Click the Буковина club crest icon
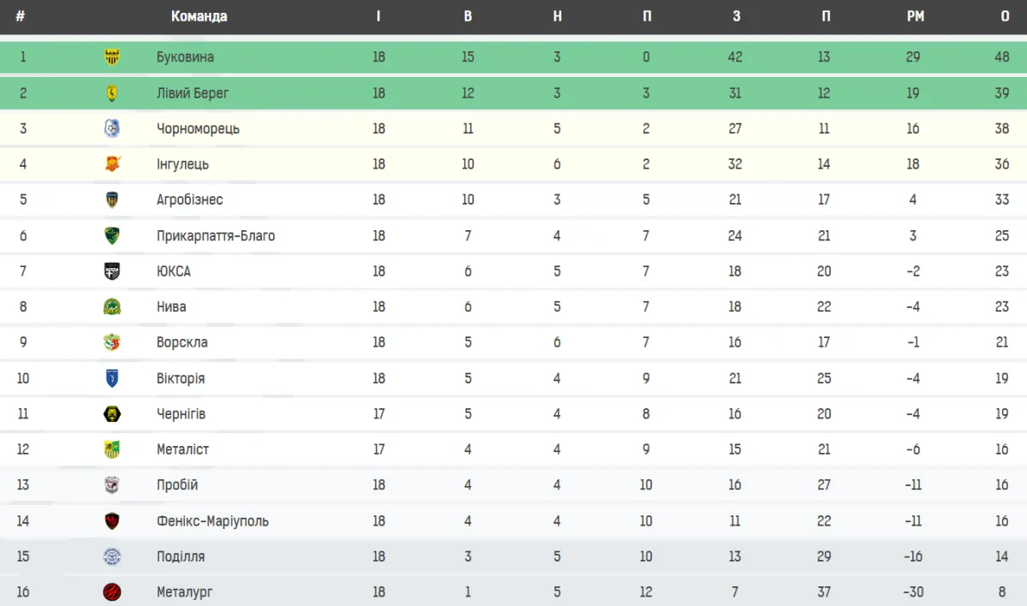 pyautogui.click(x=112, y=57)
